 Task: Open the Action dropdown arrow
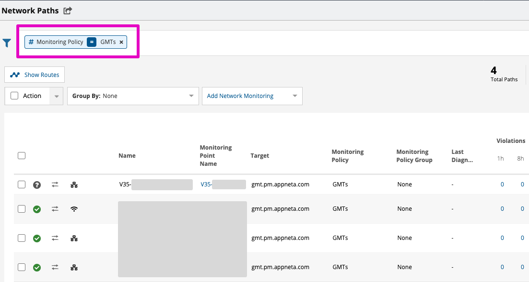click(57, 96)
